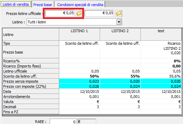The height and width of the screenshot is (124, 183).
Task: Select price without tax 0,023 cell
Action: [79, 81]
